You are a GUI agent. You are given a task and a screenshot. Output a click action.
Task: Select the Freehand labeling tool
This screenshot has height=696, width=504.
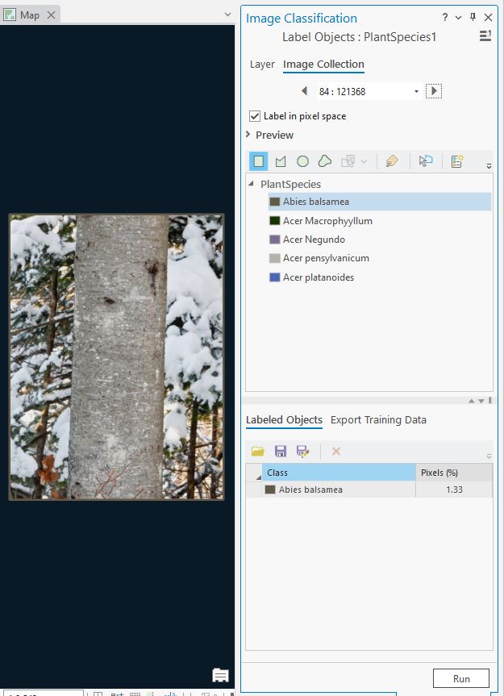(x=325, y=161)
